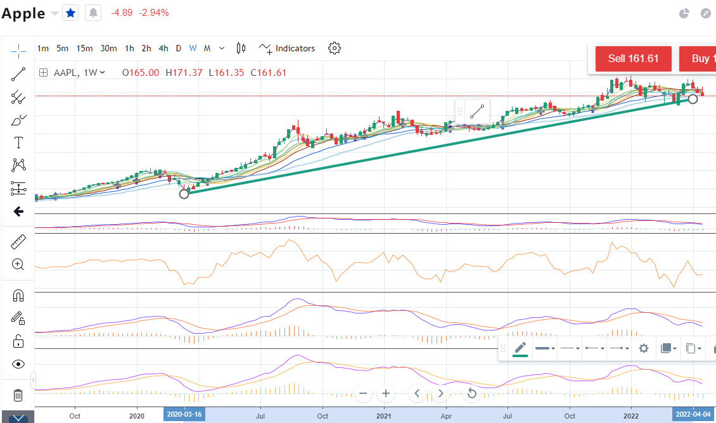Choose the brush drawing tool
Screen dimensions: 716x423
click(x=18, y=120)
